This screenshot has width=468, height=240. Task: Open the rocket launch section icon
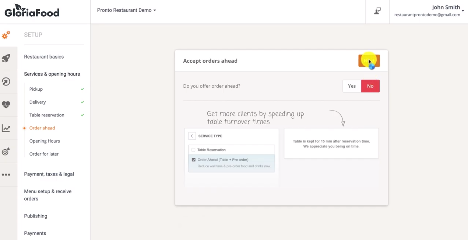click(x=6, y=58)
